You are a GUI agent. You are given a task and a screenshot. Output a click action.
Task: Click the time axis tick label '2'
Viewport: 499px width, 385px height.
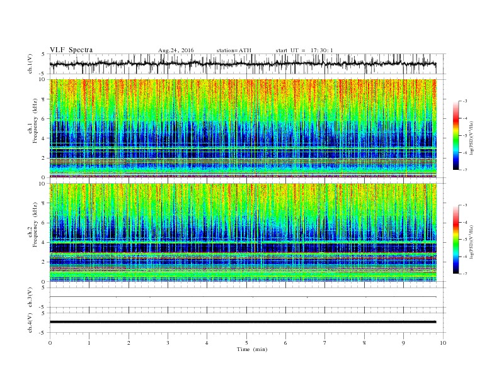(129, 343)
